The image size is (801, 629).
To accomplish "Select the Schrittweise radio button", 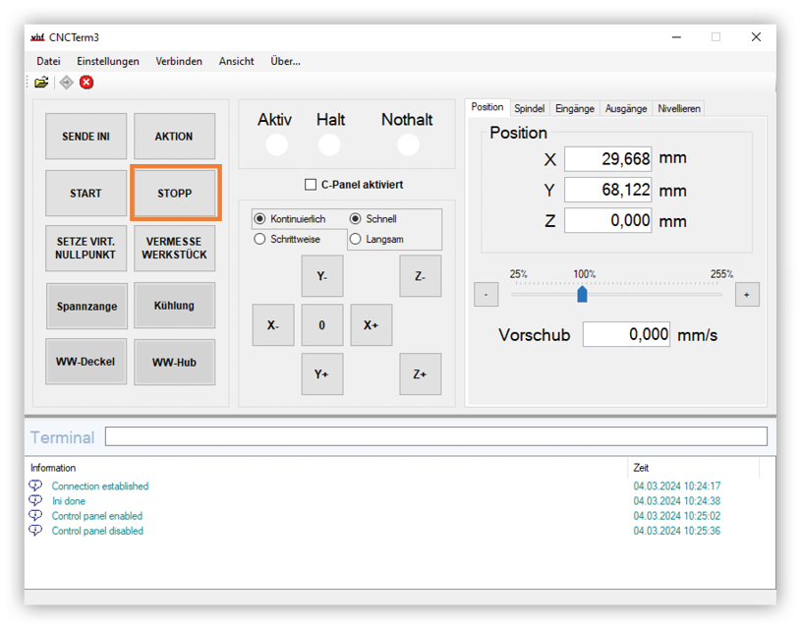I will coord(260,239).
